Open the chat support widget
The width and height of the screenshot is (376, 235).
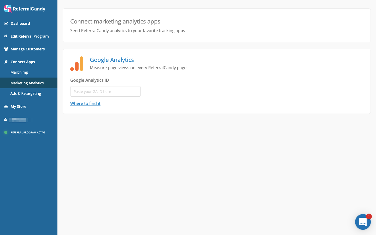pyautogui.click(x=363, y=222)
